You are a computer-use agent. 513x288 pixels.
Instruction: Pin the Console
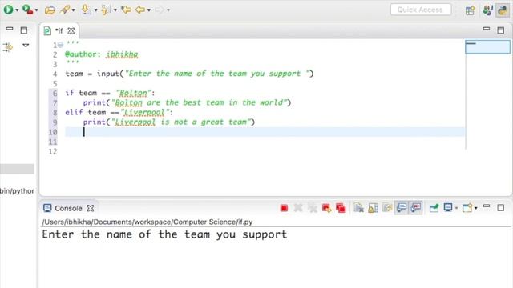click(434, 208)
